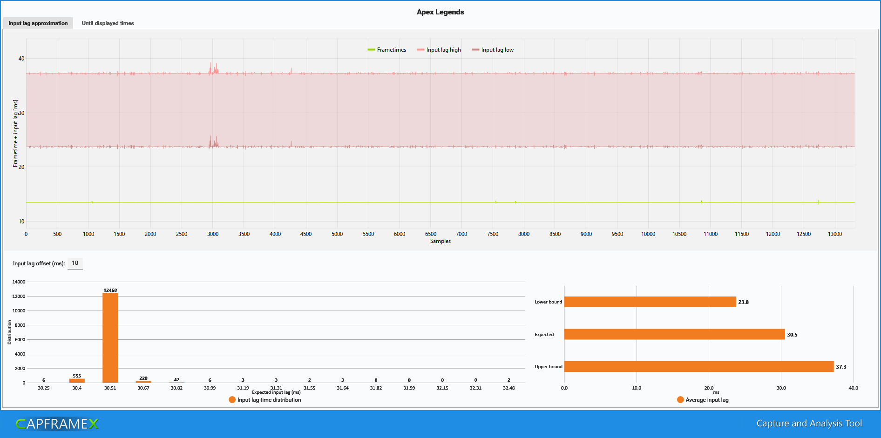Toggle the Input lag low legend entry
881x438 pixels.
click(493, 50)
